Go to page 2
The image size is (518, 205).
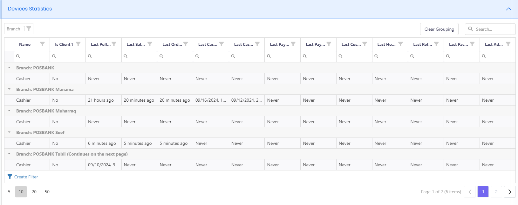pyautogui.click(x=496, y=192)
